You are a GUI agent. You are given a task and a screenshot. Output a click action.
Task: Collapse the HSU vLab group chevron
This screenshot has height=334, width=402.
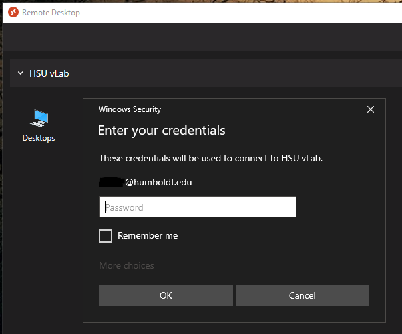click(20, 73)
